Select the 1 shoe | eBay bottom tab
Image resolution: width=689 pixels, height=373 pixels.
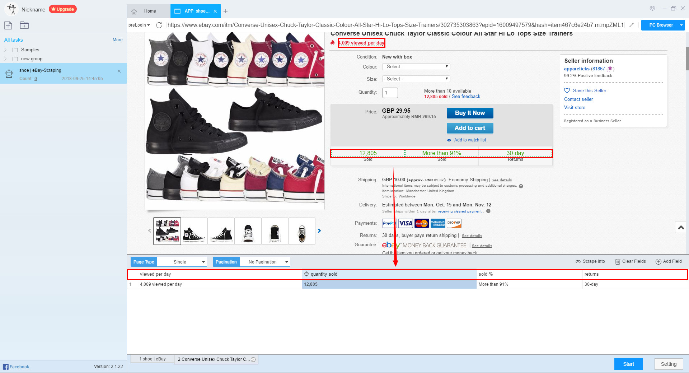pos(153,359)
